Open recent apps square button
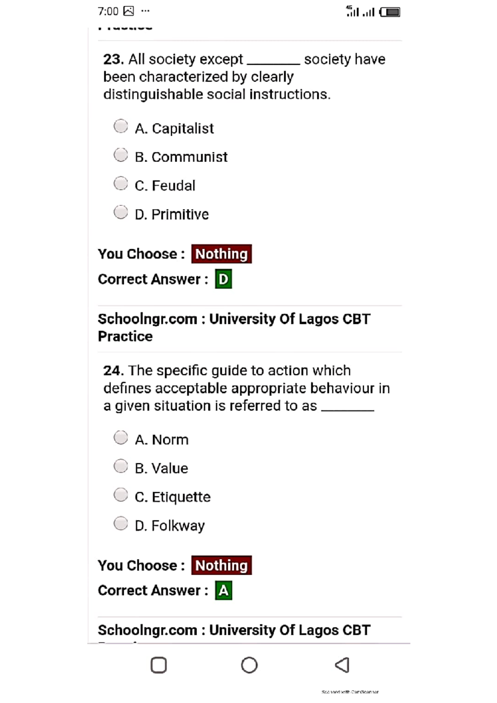The image size is (497, 703). pos(159,665)
